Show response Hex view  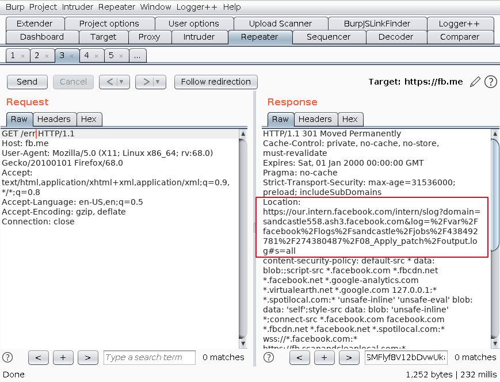350,119
